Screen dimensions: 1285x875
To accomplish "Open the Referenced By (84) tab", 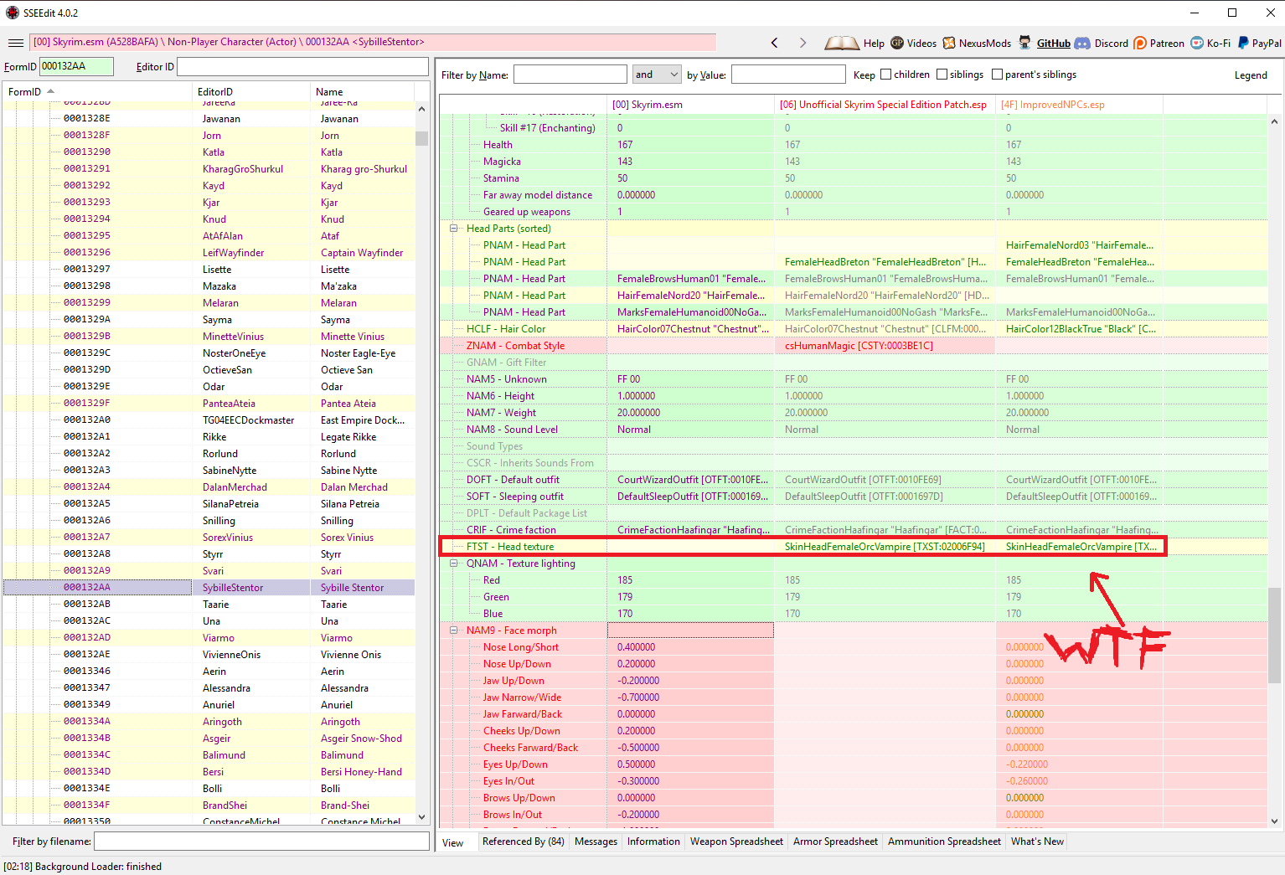I will 524,842.
